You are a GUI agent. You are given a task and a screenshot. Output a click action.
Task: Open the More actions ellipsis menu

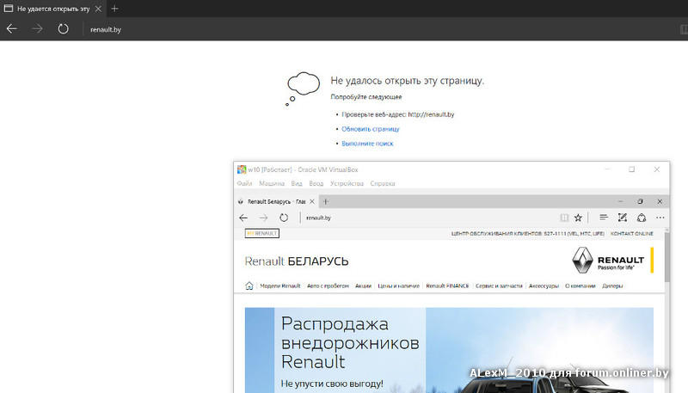click(660, 218)
